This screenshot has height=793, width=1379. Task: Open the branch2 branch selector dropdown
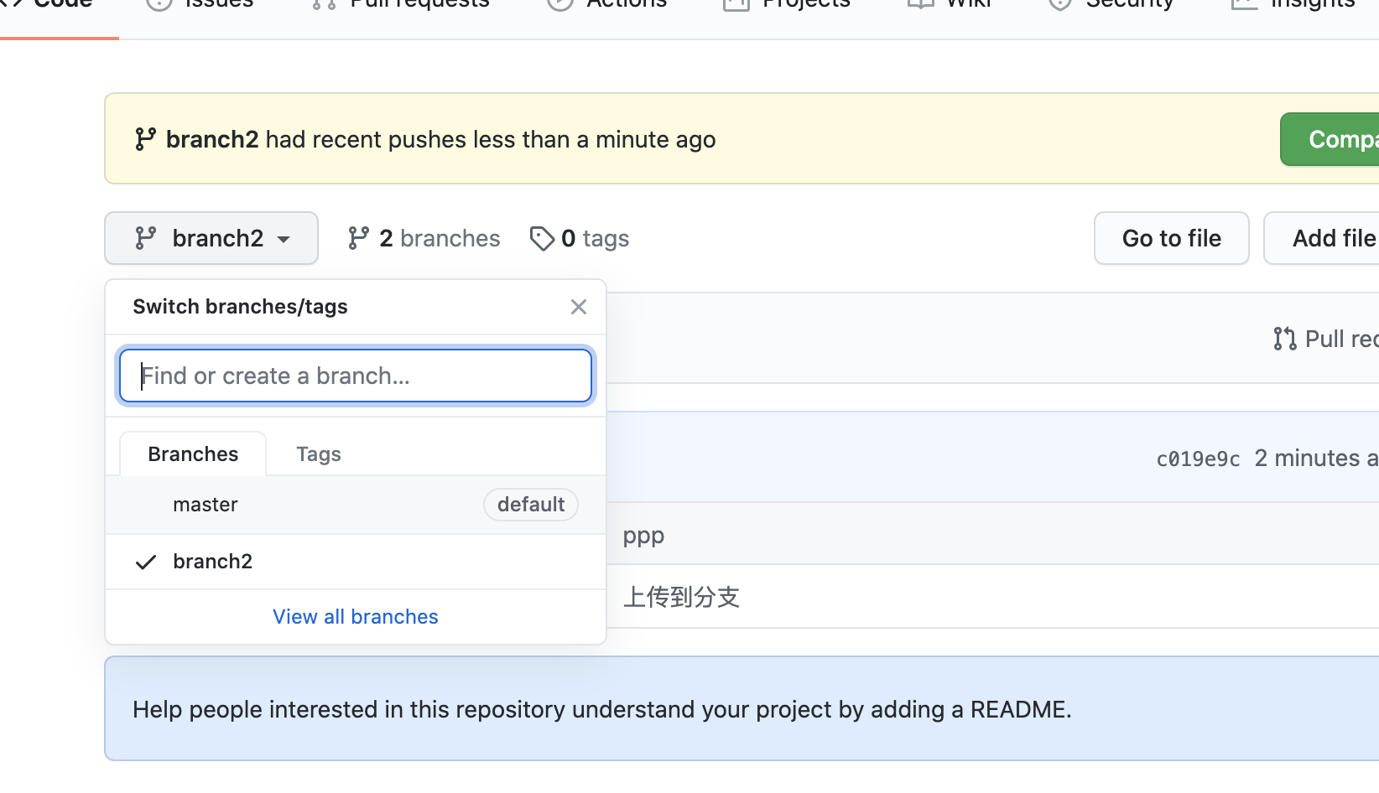(x=211, y=238)
